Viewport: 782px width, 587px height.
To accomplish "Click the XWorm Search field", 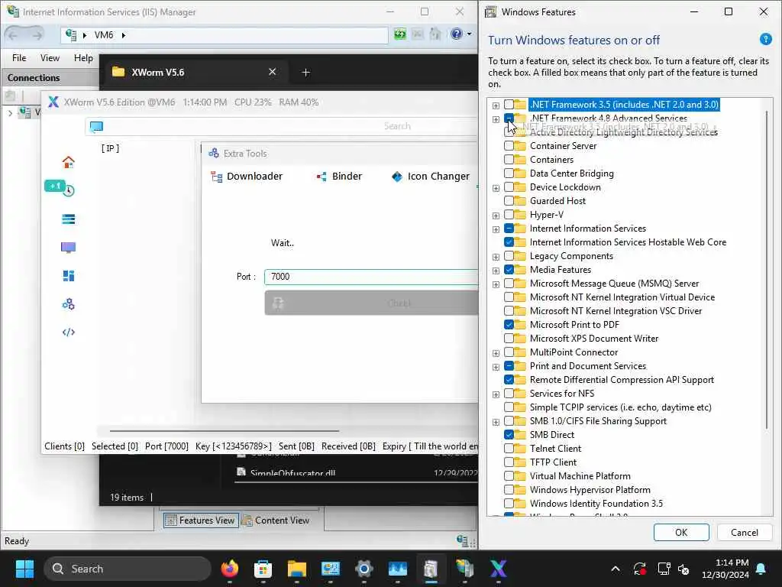I will pos(283,126).
